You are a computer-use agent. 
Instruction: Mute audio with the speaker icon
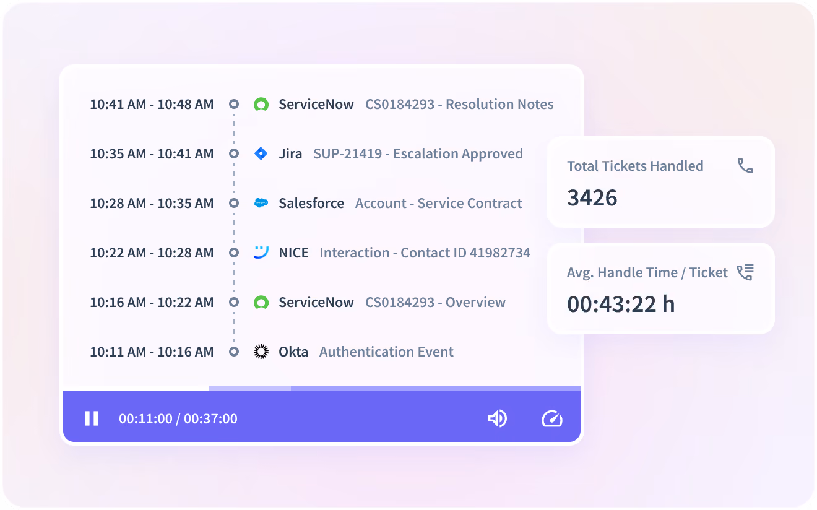[x=498, y=418]
